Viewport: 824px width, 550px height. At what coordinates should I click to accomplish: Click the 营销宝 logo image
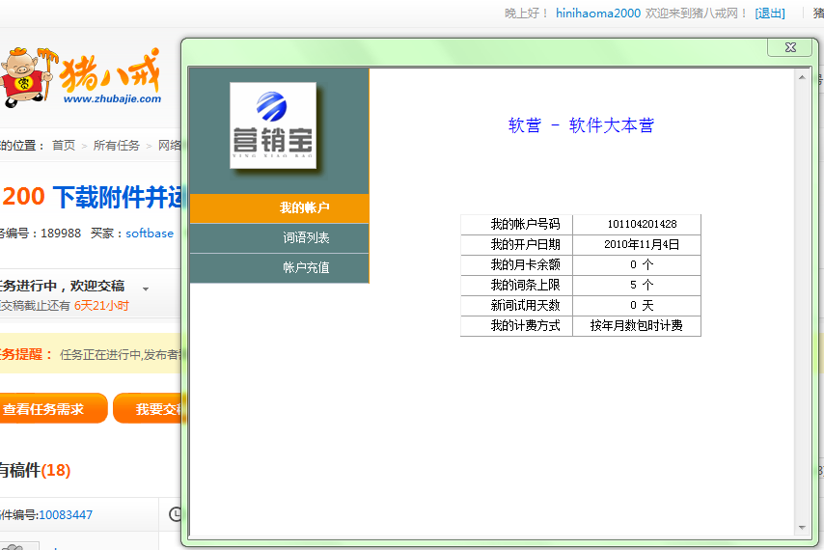[273, 125]
